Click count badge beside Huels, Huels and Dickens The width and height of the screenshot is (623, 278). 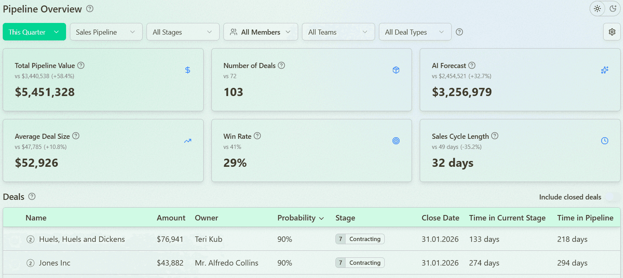click(x=30, y=240)
